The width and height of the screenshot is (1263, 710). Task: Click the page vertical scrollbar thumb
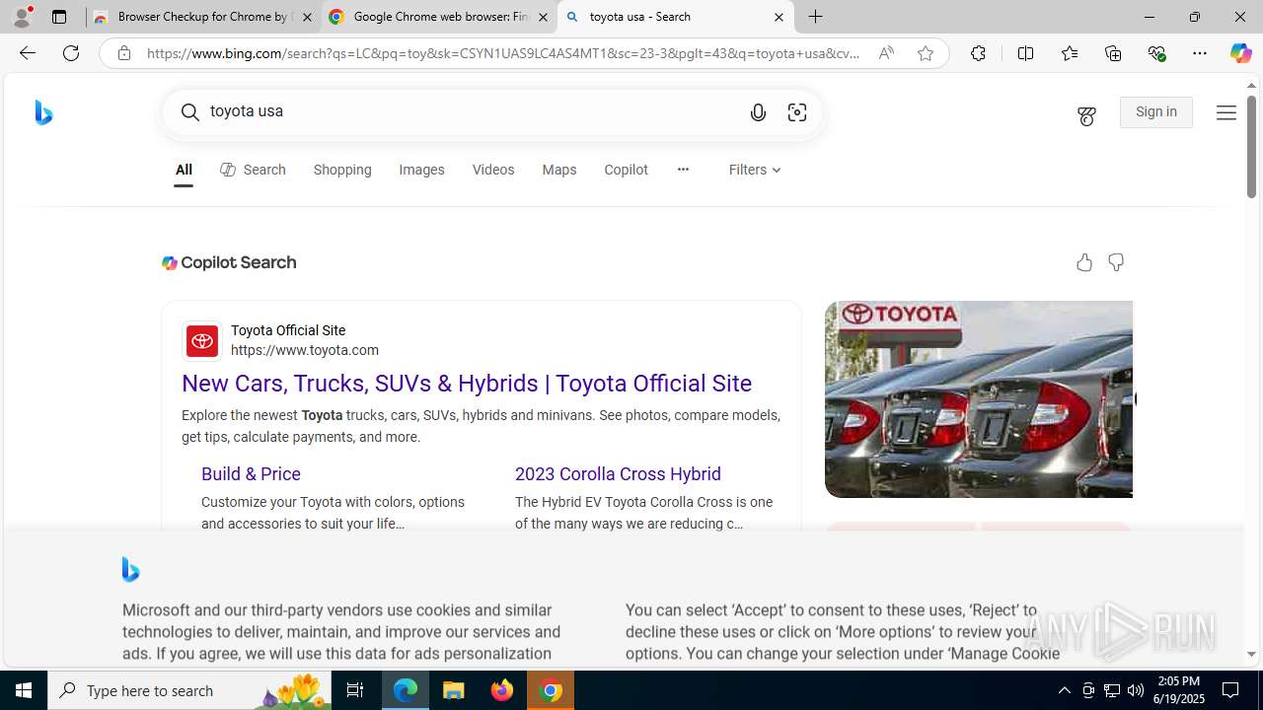[1252, 146]
